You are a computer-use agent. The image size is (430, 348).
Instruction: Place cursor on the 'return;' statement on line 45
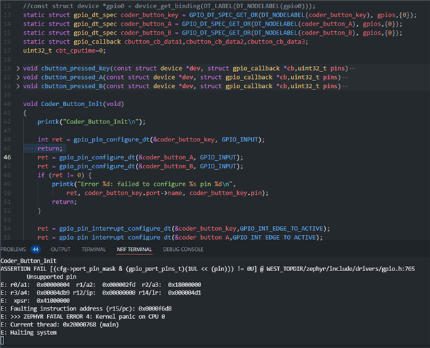point(50,148)
